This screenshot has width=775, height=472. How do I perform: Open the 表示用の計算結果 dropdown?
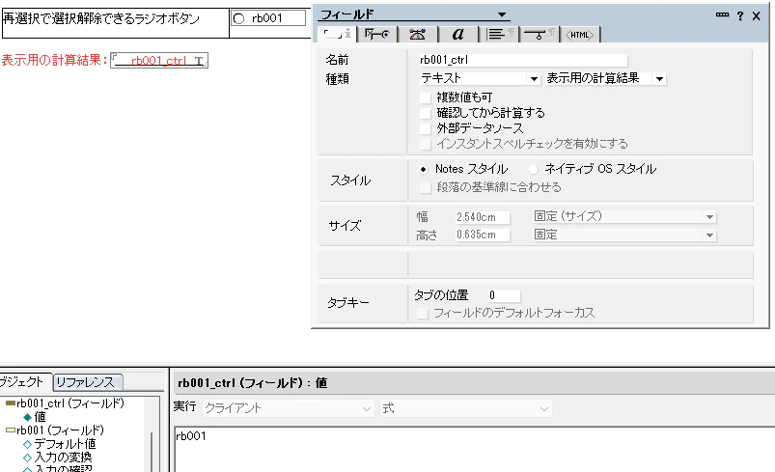click(659, 79)
